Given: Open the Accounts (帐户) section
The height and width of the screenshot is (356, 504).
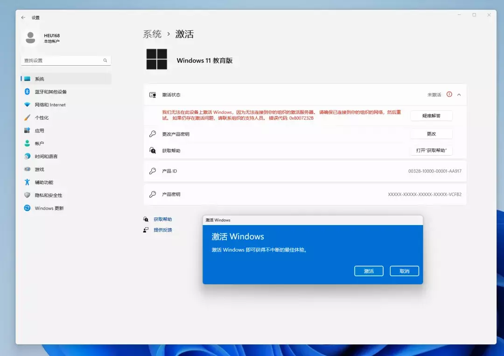Looking at the screenshot, I should click(39, 144).
